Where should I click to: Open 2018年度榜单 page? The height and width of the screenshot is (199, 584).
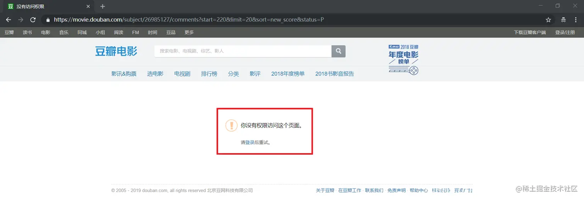288,74
